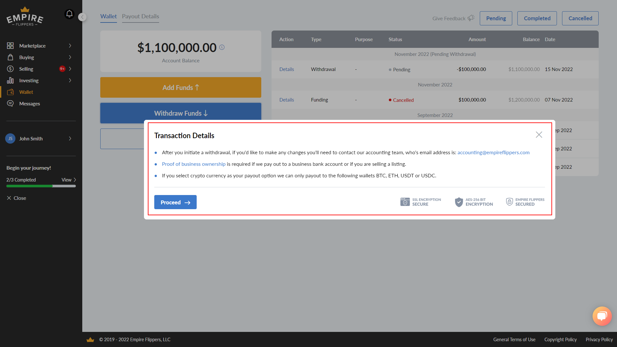This screenshot has height=347, width=617.
Task: Click the Marketplace grid icon
Action: click(10, 46)
